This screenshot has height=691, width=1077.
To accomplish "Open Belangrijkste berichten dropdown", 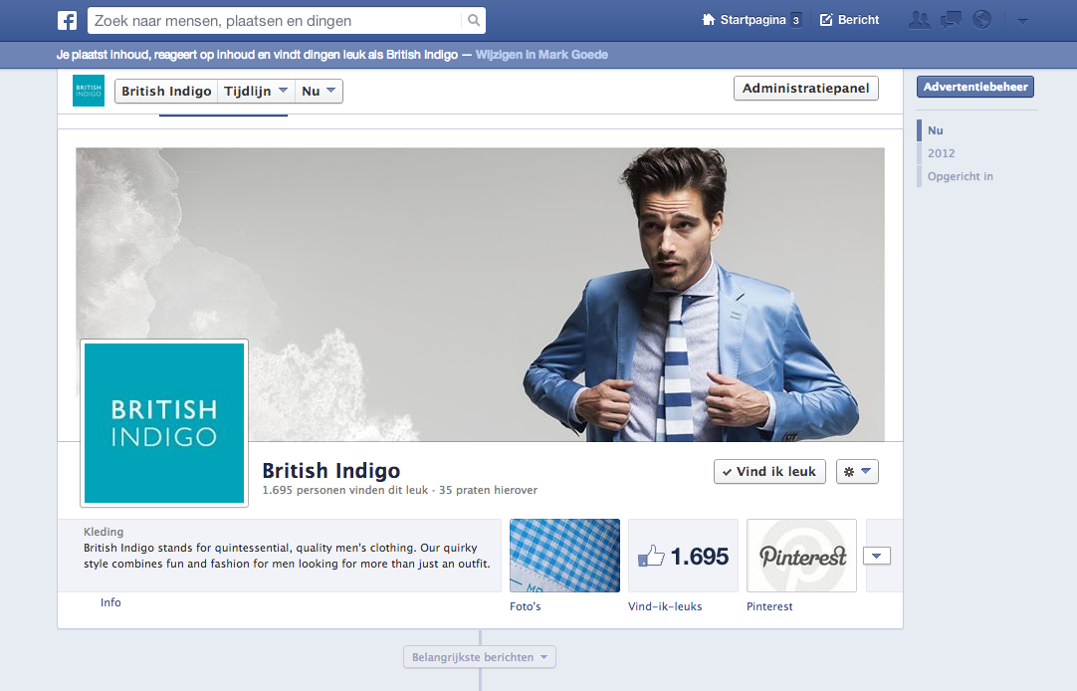I will pos(480,657).
